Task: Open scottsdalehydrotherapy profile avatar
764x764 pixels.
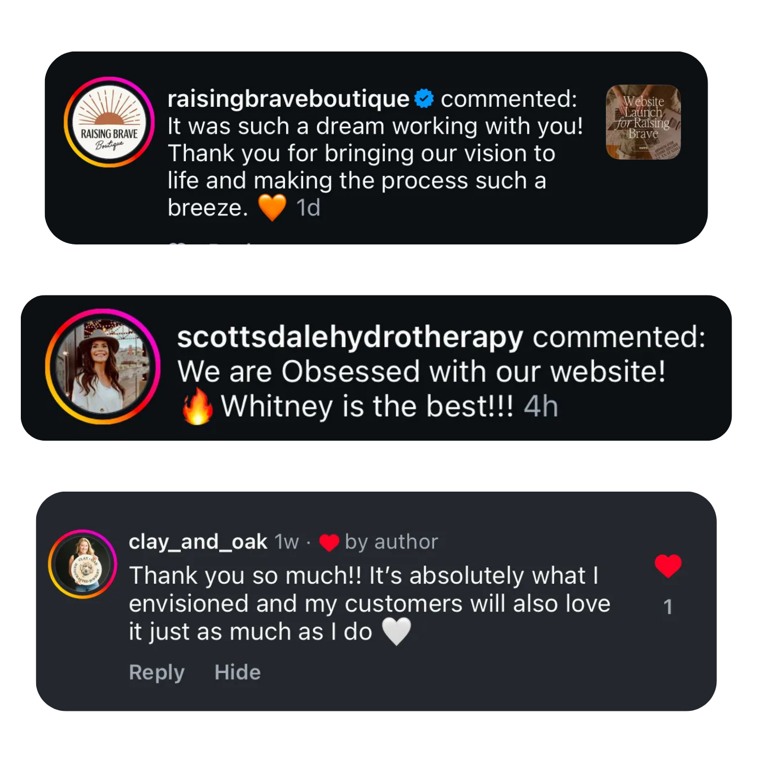Action: coord(103,367)
